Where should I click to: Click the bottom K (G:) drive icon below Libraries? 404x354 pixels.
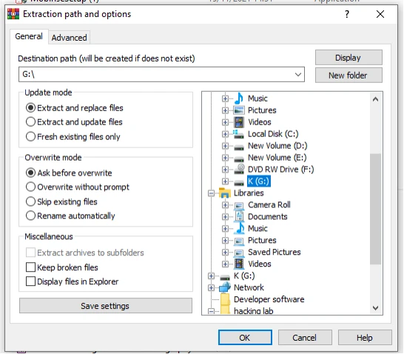coord(225,278)
